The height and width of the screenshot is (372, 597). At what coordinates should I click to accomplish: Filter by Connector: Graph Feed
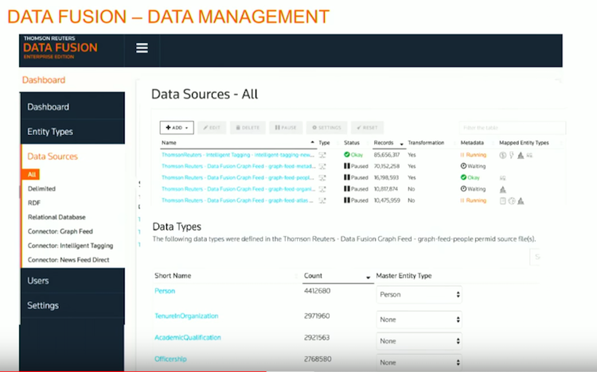tap(60, 231)
